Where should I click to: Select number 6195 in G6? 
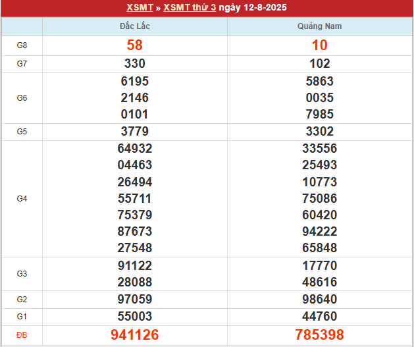(x=135, y=81)
